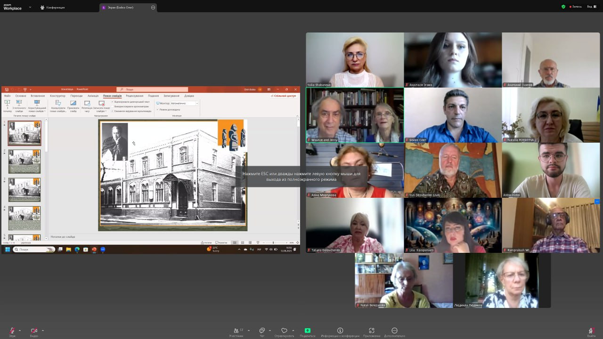The width and height of the screenshot is (603, 339).
Task: Turn on video camera in Zoom
Action: coord(34,331)
